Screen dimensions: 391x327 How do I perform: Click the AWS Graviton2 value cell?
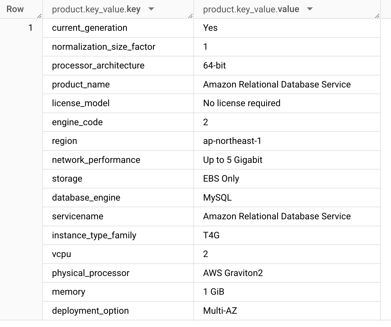(233, 273)
